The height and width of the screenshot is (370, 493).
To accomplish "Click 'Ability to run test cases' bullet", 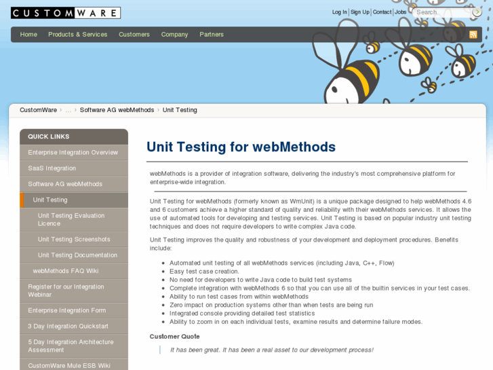I will click(x=239, y=297).
